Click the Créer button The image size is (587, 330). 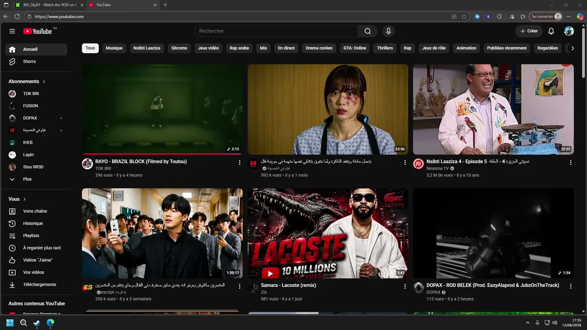[x=529, y=31]
